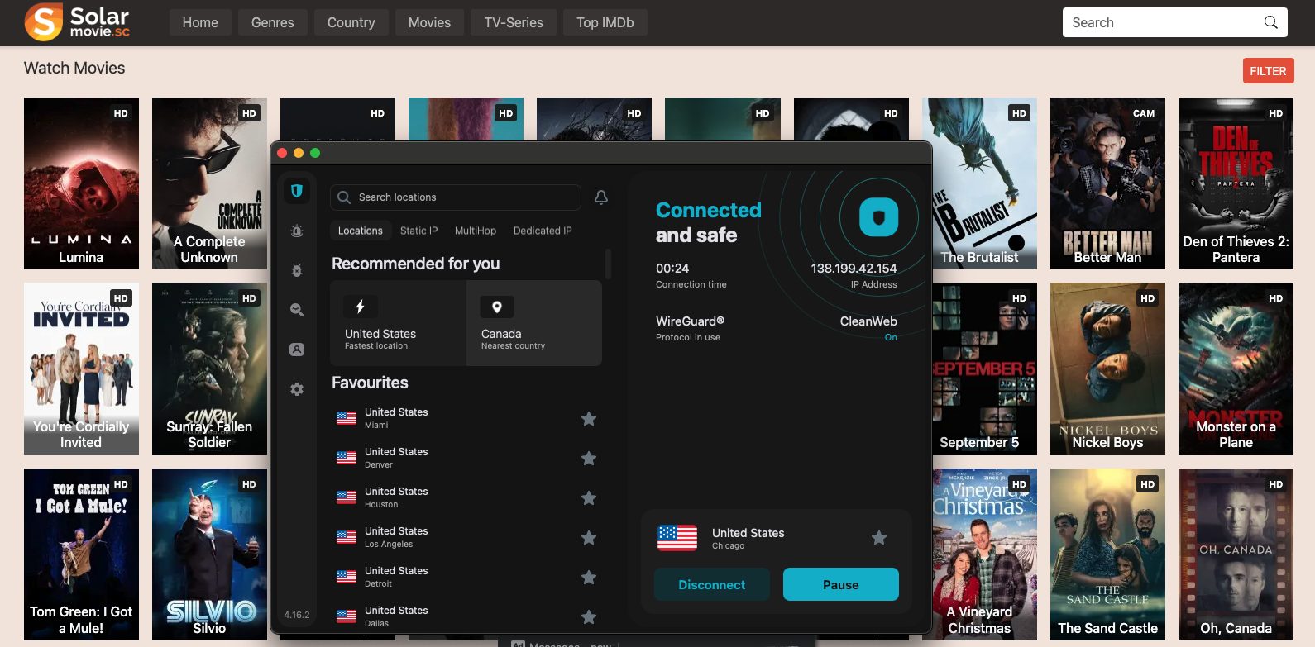Open the Den of Thieves 2: Pantera poster

(x=1236, y=183)
